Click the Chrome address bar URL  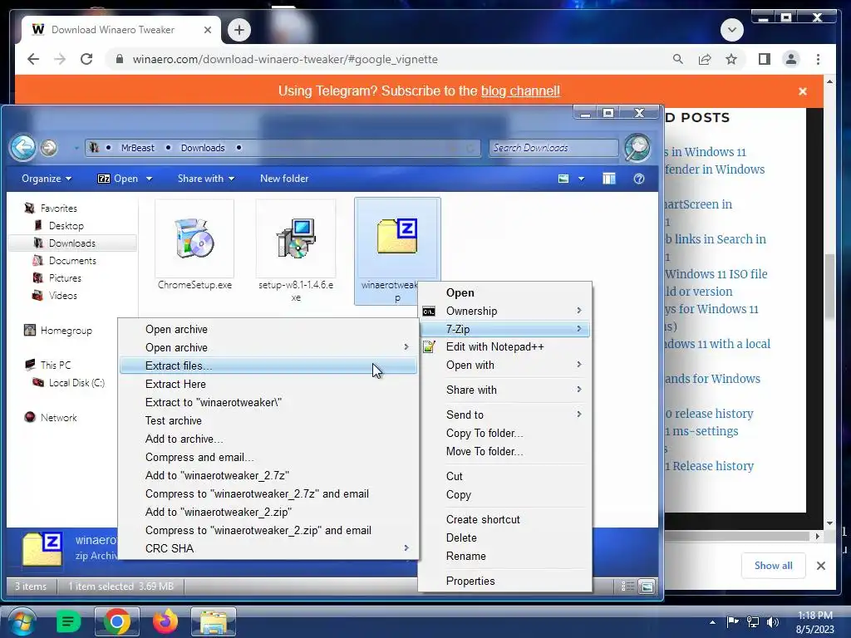[285, 59]
